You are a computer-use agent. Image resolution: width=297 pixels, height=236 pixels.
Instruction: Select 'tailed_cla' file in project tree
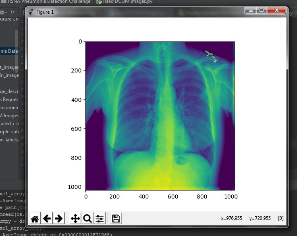(9, 124)
